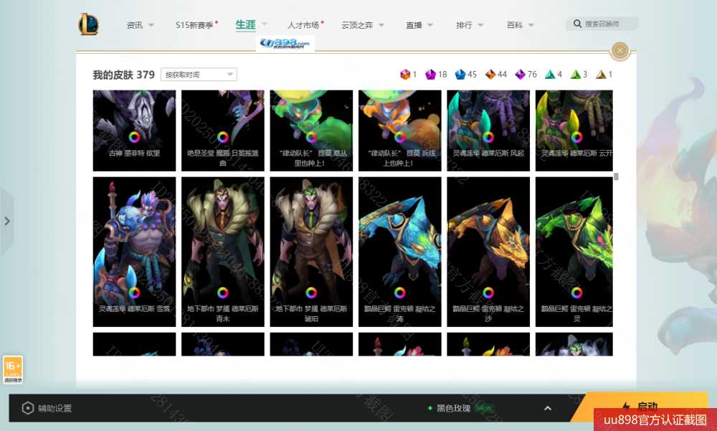The width and height of the screenshot is (717, 431).
Task: Open chroma wheel on 地下都市 梦魇 德莱厄斯 青木
Action: [x=223, y=293]
